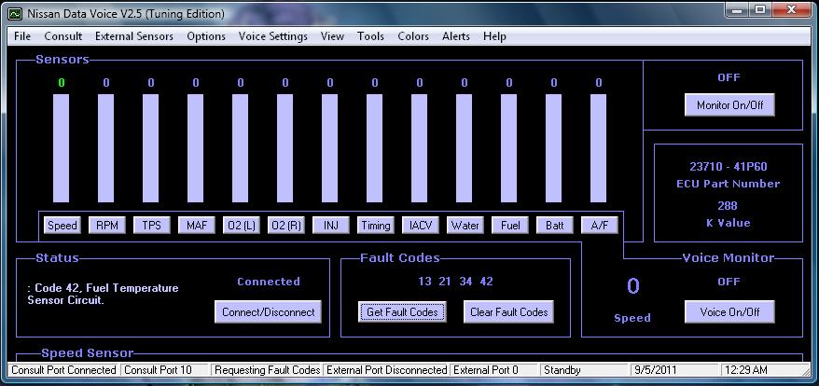The image size is (819, 386).
Task: Click the window resize grip in status bar
Action: 806,370
